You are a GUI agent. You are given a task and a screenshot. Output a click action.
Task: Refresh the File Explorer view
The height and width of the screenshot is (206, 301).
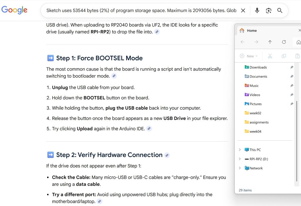point(284,42)
